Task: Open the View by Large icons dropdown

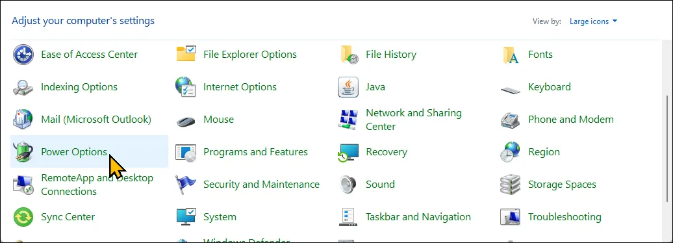Action: (593, 21)
